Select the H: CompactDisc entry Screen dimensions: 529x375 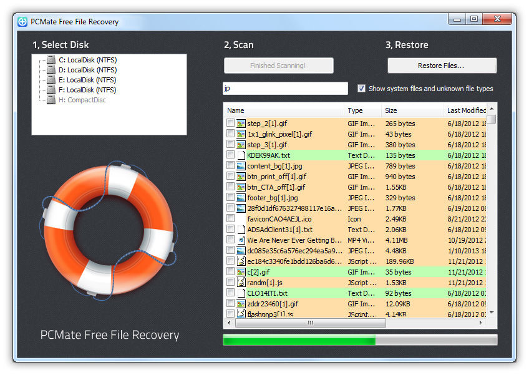coord(82,100)
